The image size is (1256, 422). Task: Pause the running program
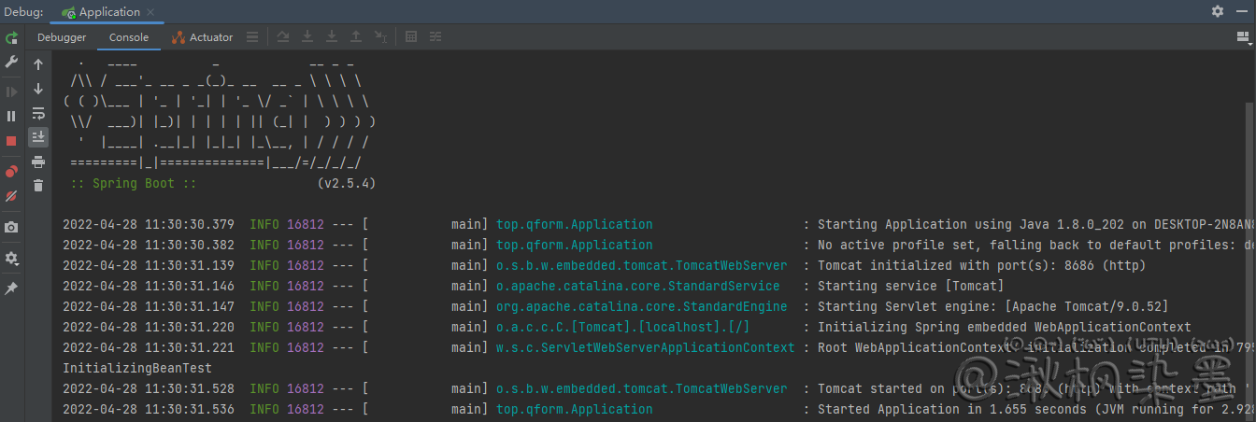coord(11,116)
